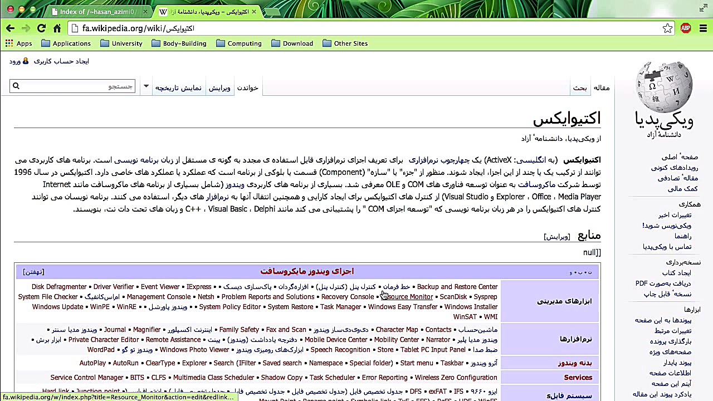Close the Persian Wikipedia tab

tap(254, 12)
